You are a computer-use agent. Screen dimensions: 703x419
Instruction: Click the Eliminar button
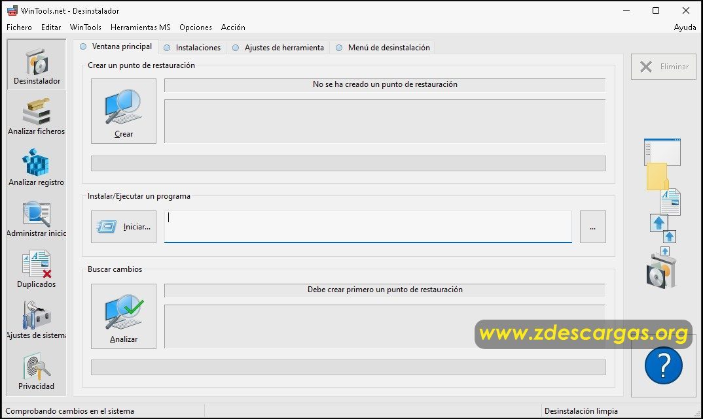click(x=664, y=67)
